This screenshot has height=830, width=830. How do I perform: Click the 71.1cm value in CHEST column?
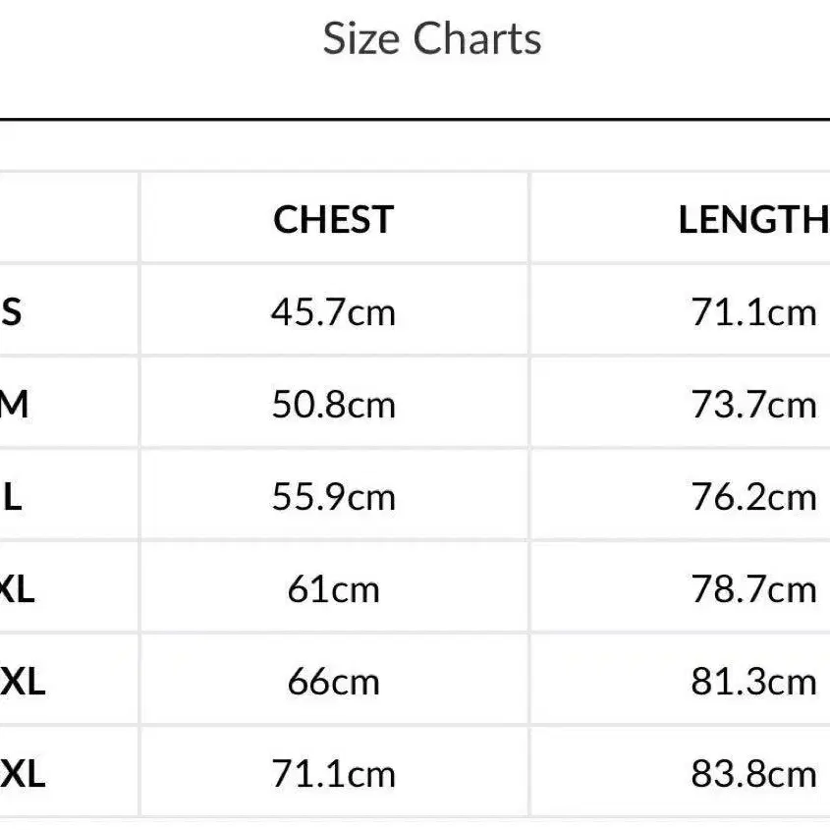[x=333, y=774]
